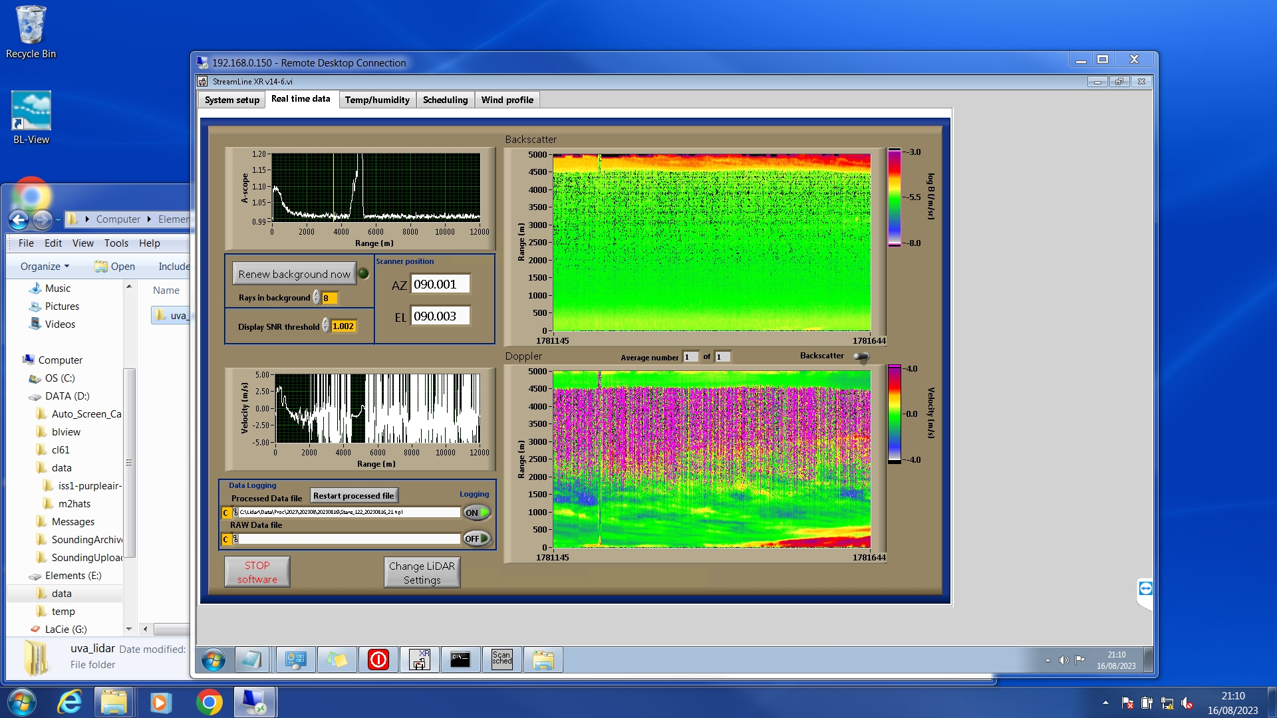Image resolution: width=1277 pixels, height=718 pixels.
Task: Adjust the Display SNR threshold stepper
Action: click(325, 326)
